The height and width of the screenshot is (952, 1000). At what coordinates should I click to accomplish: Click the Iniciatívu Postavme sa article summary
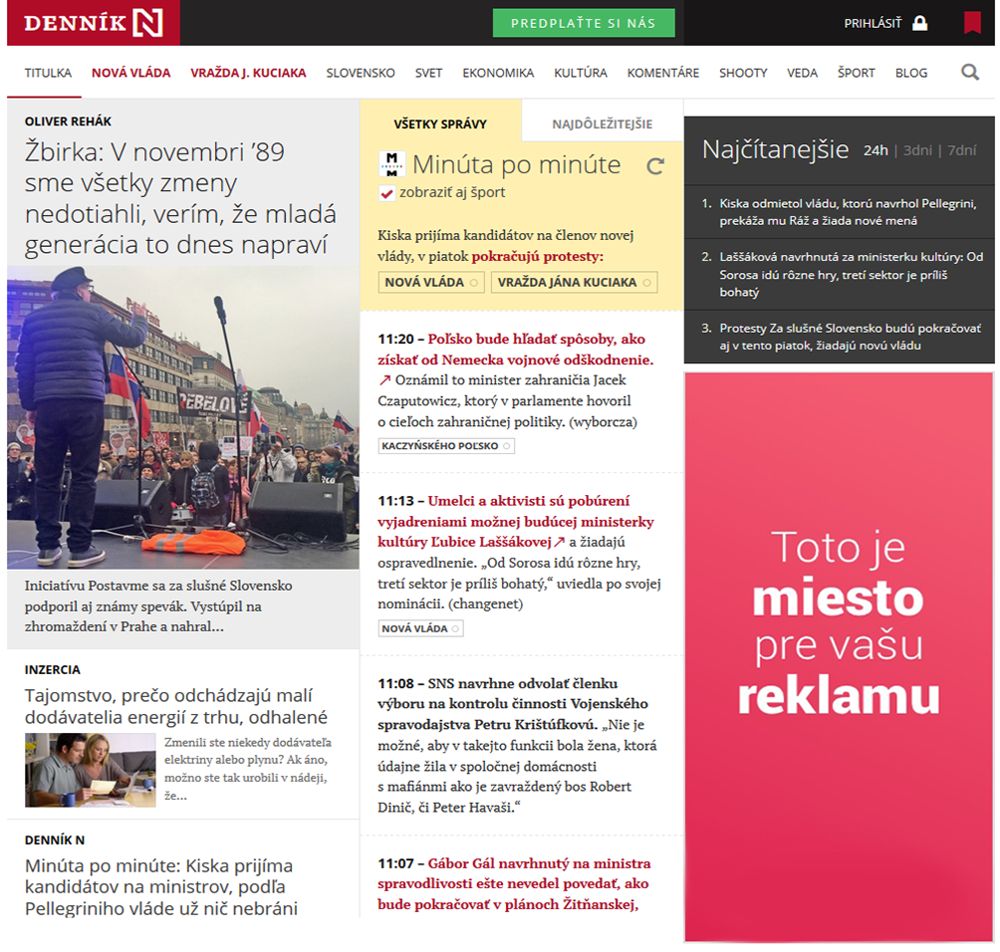pyautogui.click(x=158, y=605)
